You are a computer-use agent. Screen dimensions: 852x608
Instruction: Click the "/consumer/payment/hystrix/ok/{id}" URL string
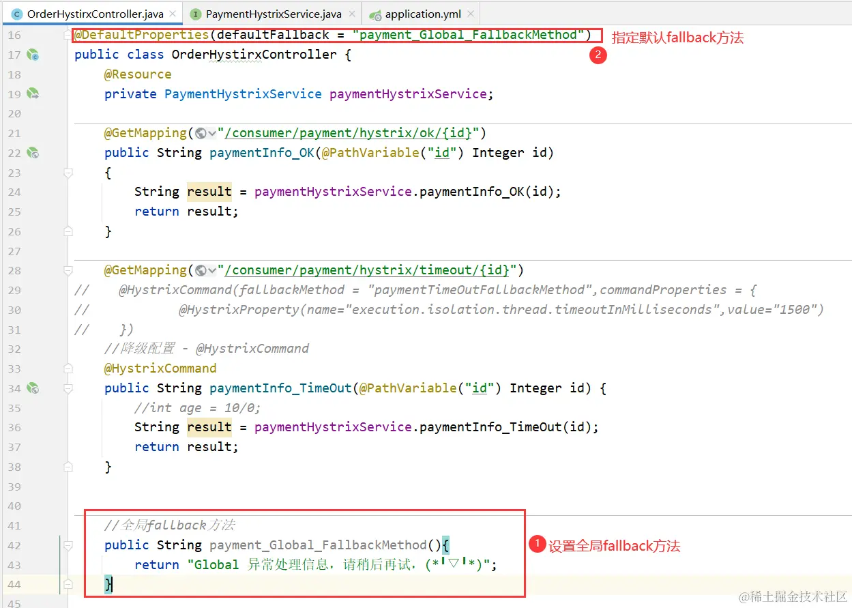click(x=349, y=133)
